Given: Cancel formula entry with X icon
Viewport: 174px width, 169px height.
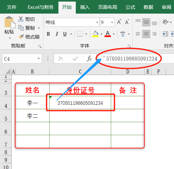Looking at the screenshot, I should (61, 59).
